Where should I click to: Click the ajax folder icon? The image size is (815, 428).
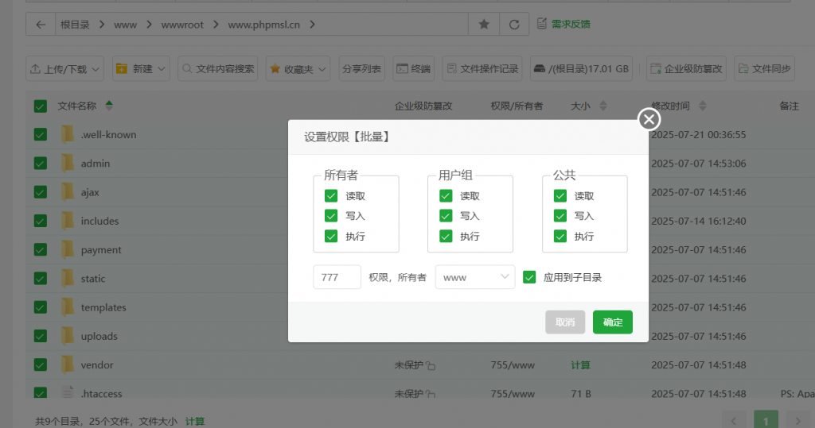pyautogui.click(x=68, y=192)
